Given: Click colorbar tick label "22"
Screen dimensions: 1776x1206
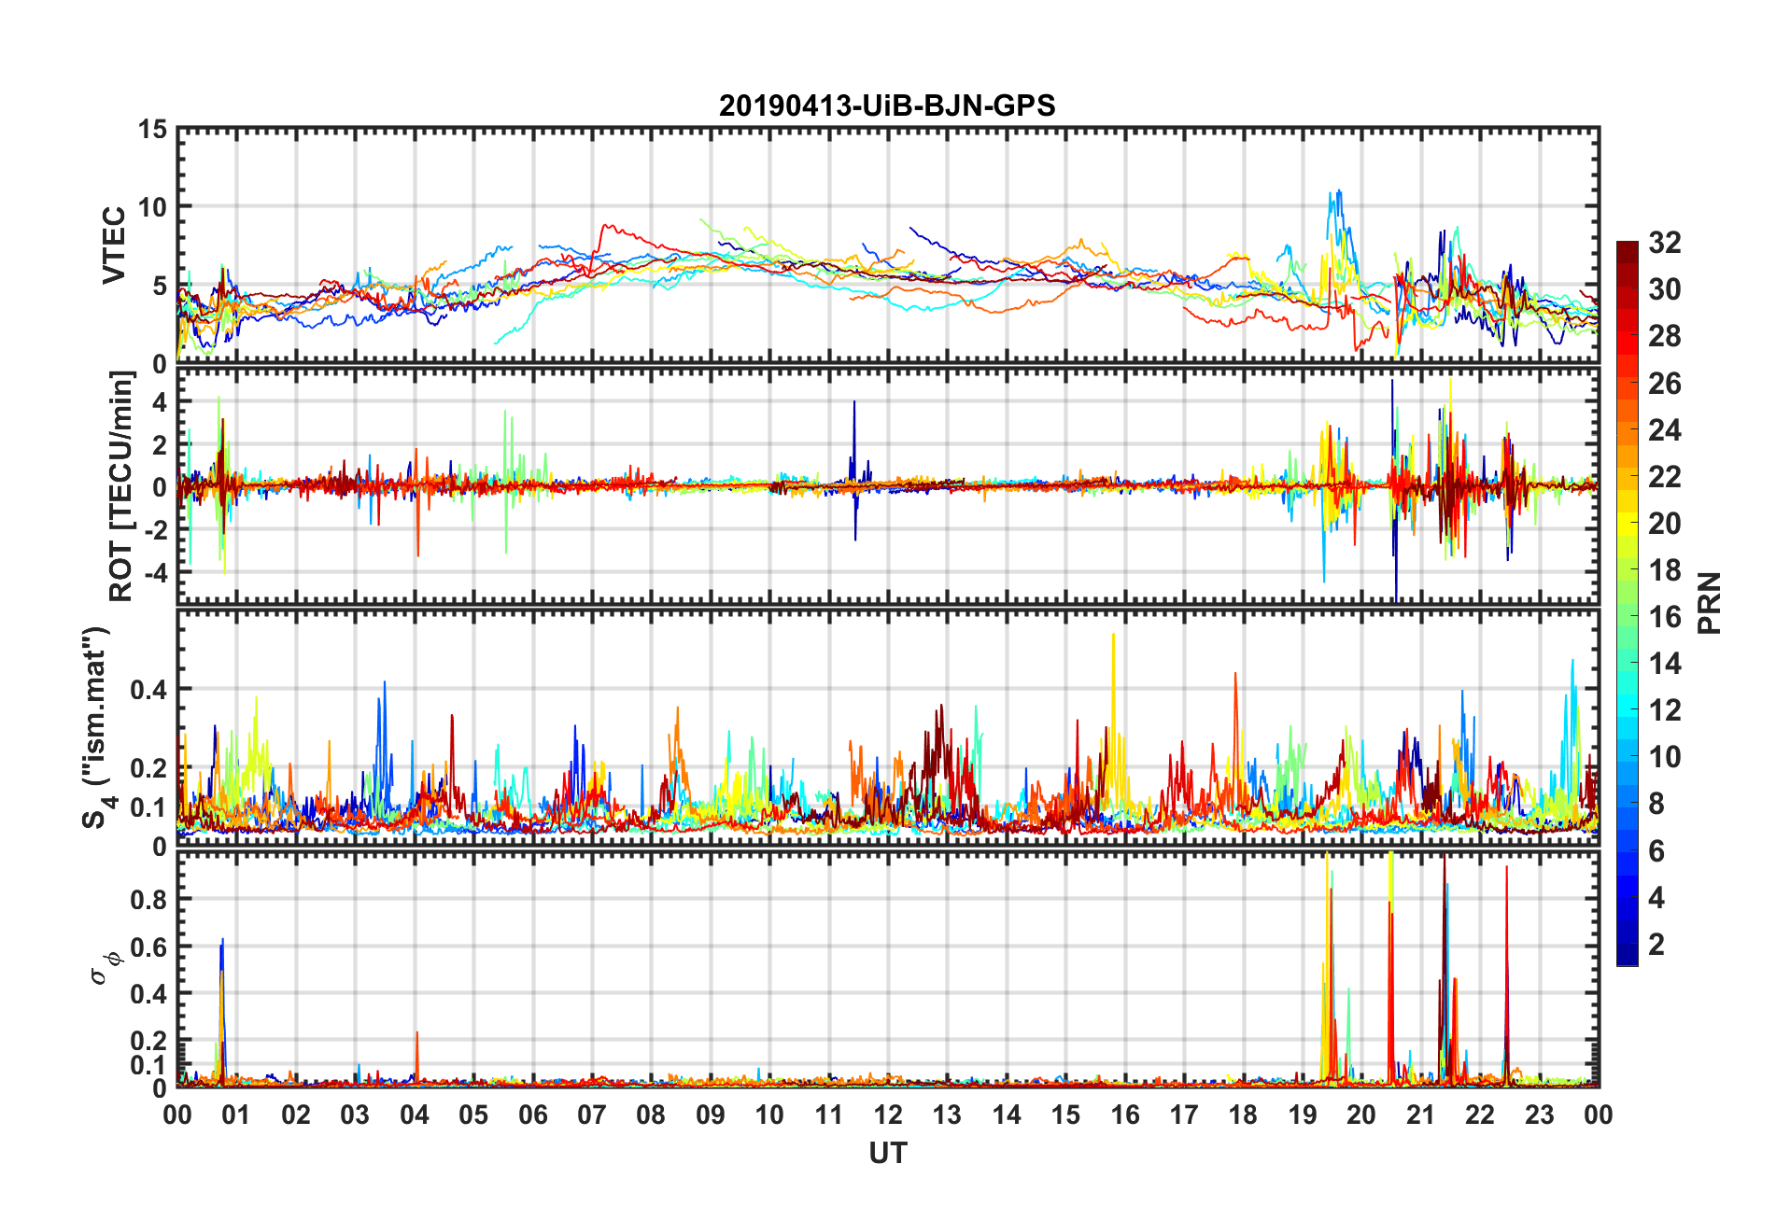Looking at the screenshot, I should (x=1665, y=476).
